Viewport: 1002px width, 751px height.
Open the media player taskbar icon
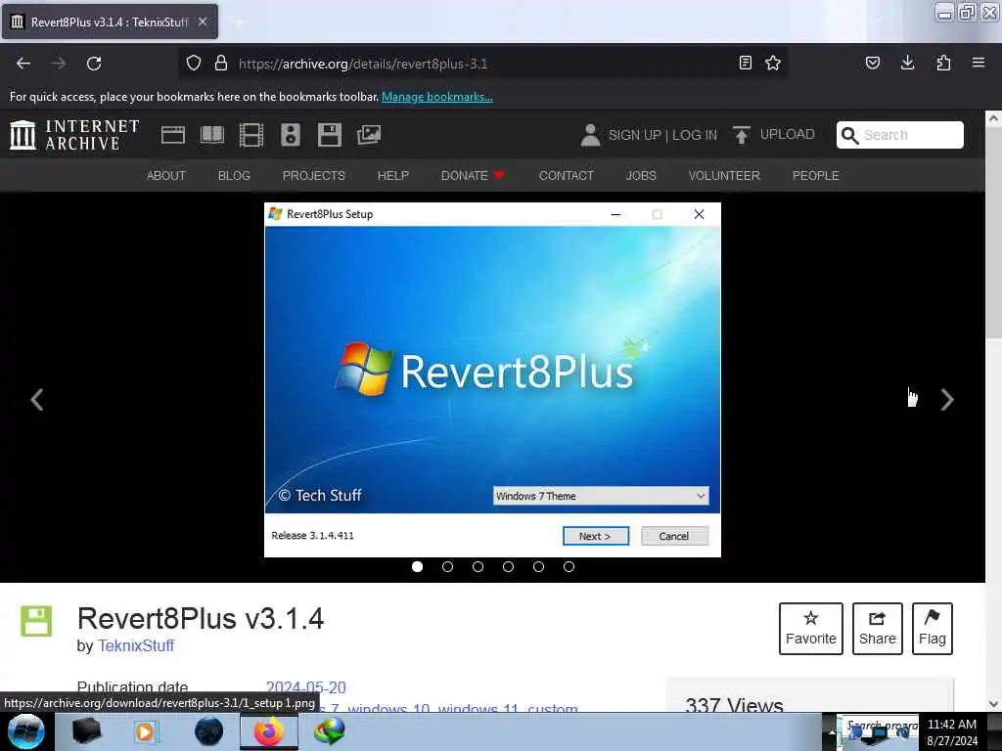pyautogui.click(x=145, y=731)
